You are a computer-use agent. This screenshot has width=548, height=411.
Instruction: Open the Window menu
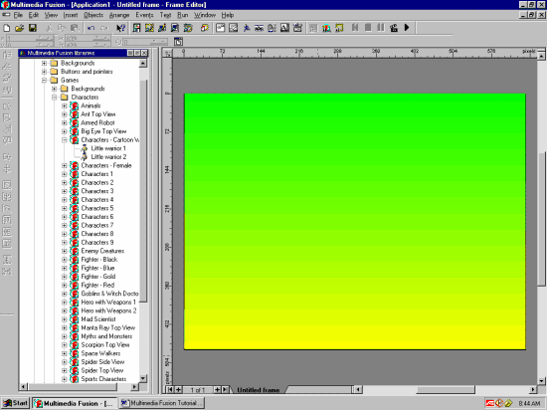pyautogui.click(x=205, y=15)
